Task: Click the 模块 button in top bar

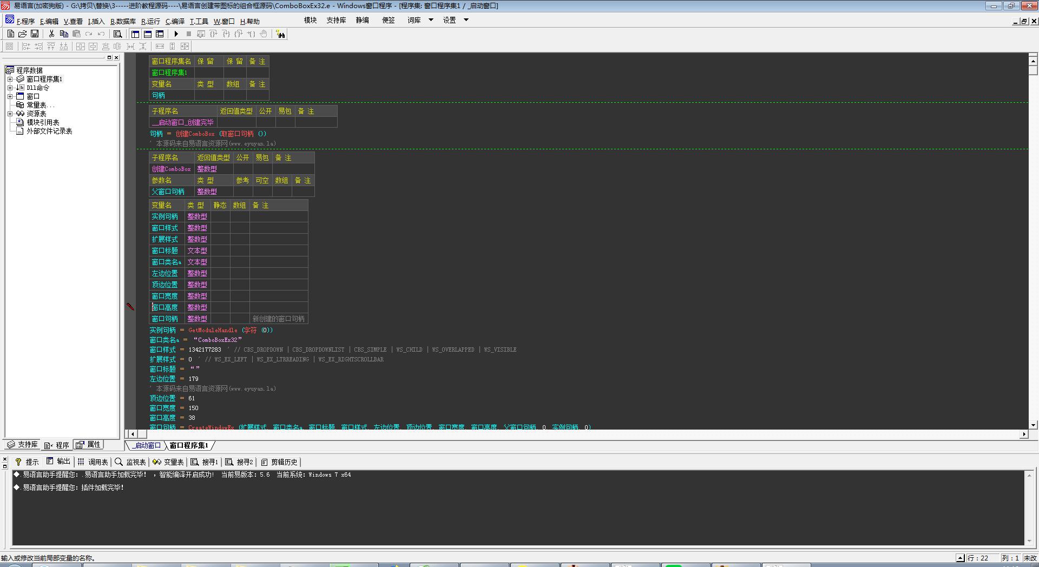Action: [x=310, y=20]
